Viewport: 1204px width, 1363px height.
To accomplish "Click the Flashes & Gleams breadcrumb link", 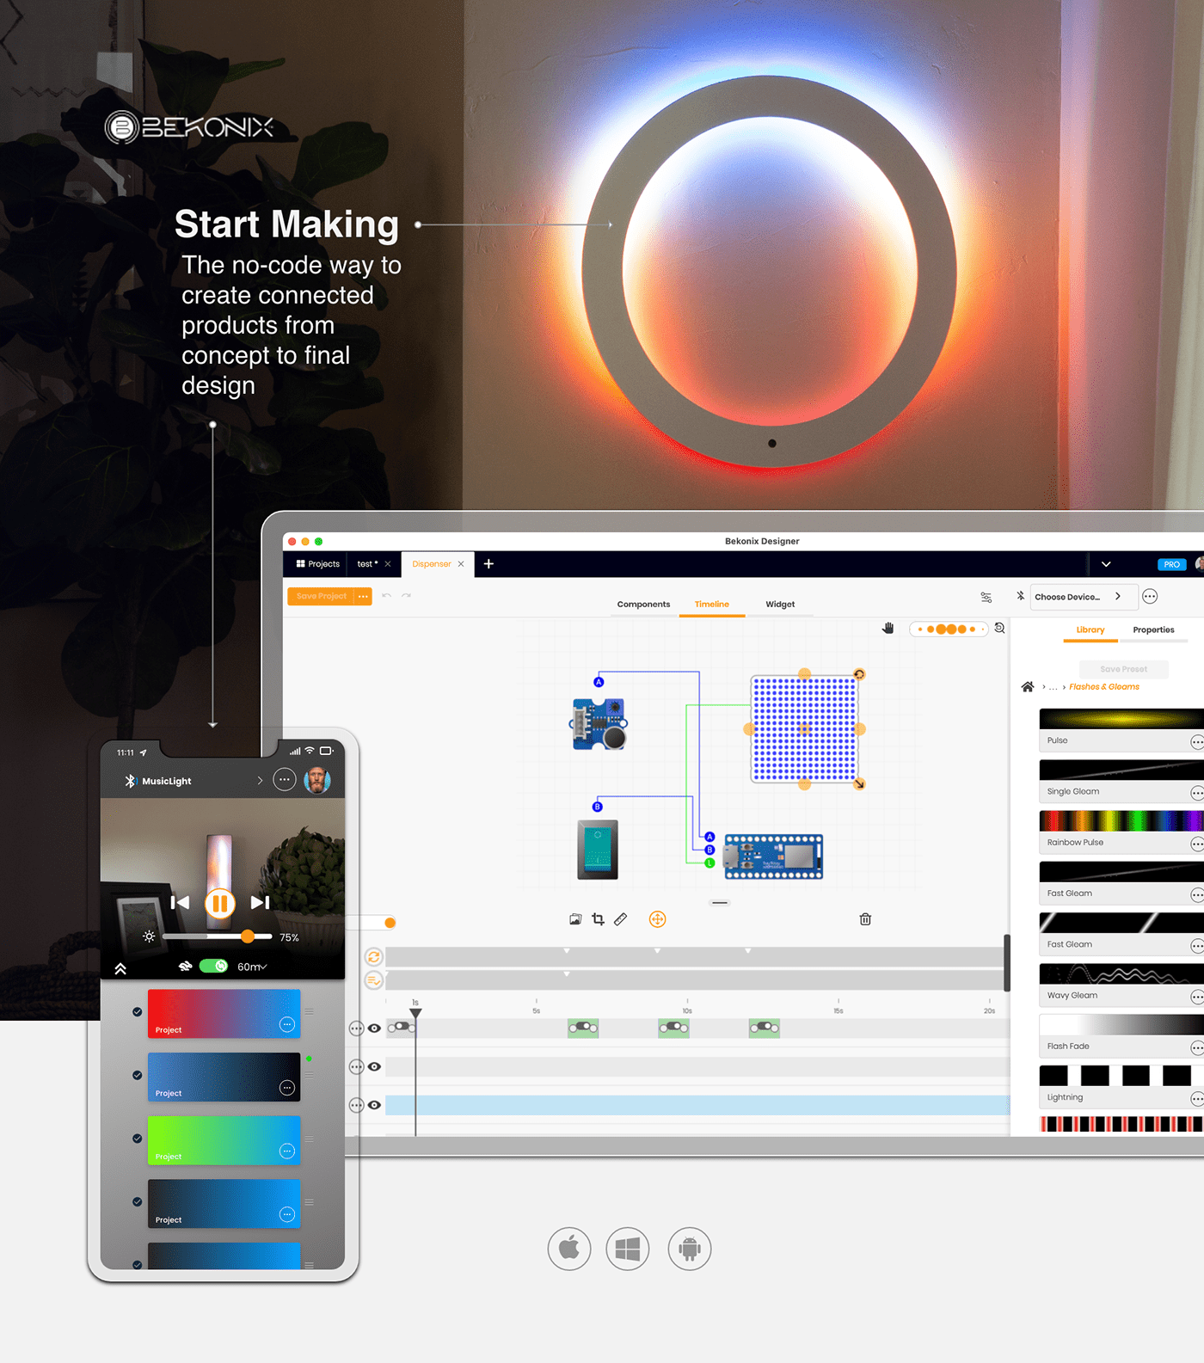I will click(x=1103, y=687).
